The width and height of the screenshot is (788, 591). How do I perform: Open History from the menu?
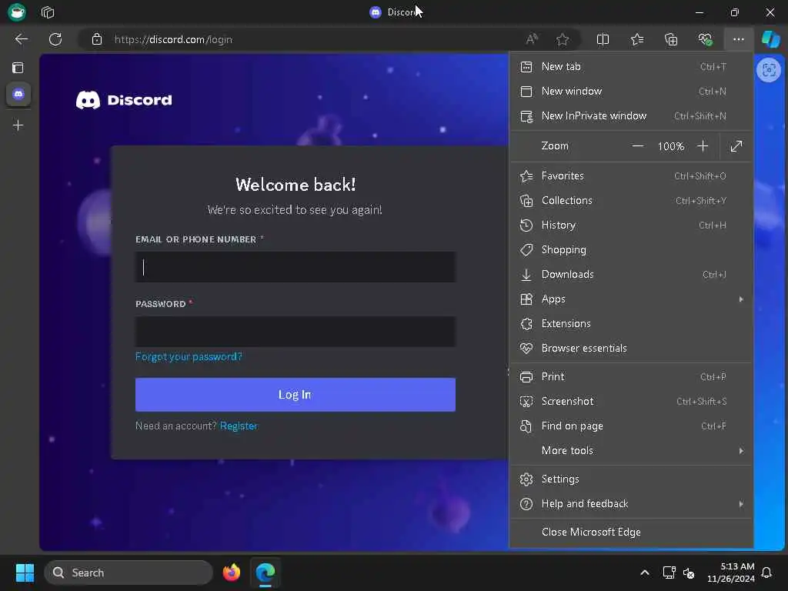[x=631, y=225]
